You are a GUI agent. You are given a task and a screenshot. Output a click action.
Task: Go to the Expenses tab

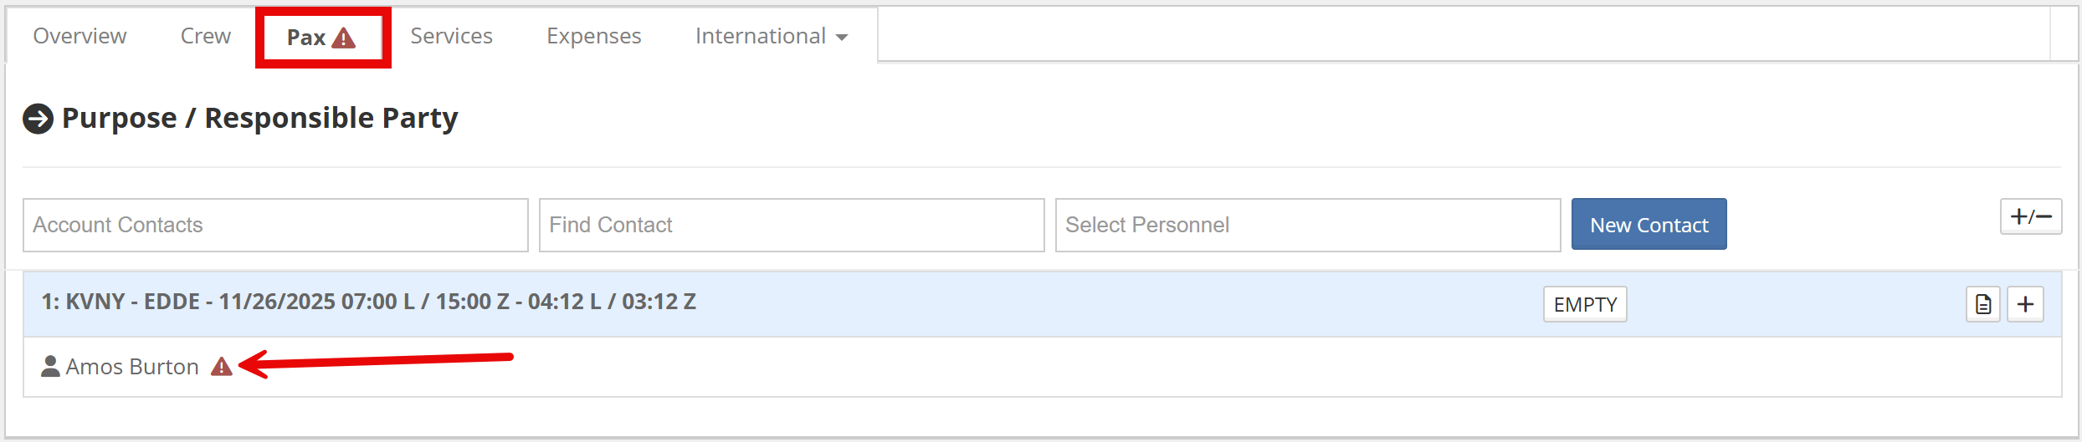[593, 36]
